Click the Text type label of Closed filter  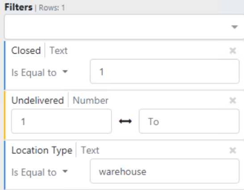pos(58,51)
